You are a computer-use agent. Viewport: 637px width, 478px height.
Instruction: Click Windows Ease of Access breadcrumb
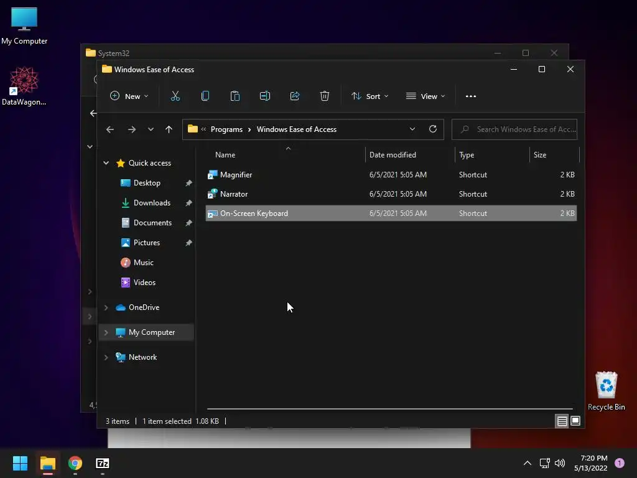(x=297, y=129)
